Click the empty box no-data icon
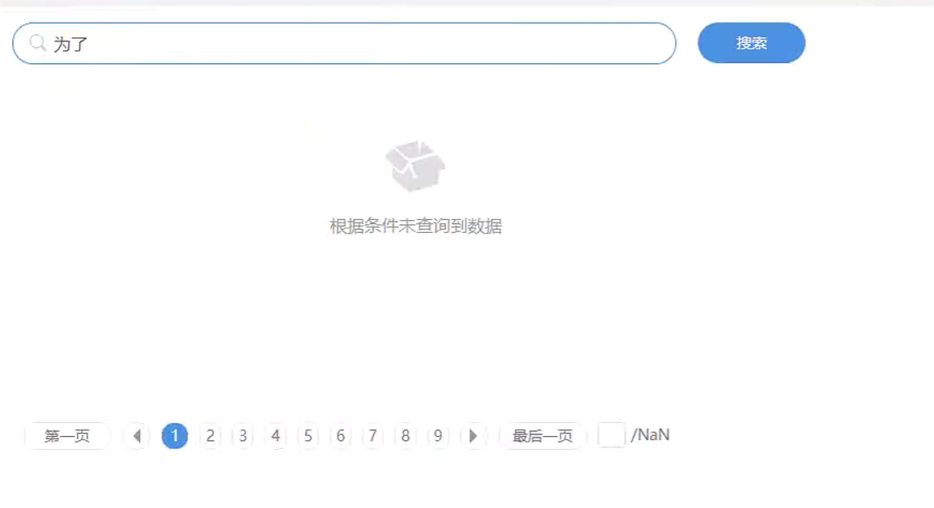934x508 pixels. [415, 166]
